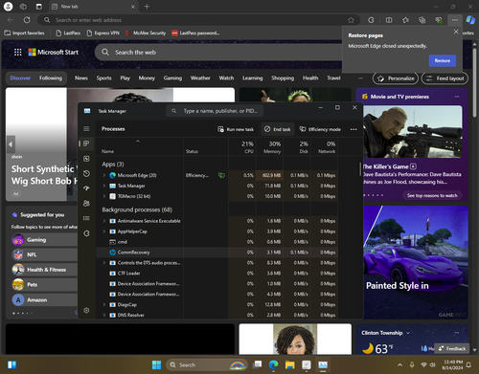The image size is (479, 374).
Task: Add this page to favorites star
Action: pyautogui.click(x=351, y=20)
